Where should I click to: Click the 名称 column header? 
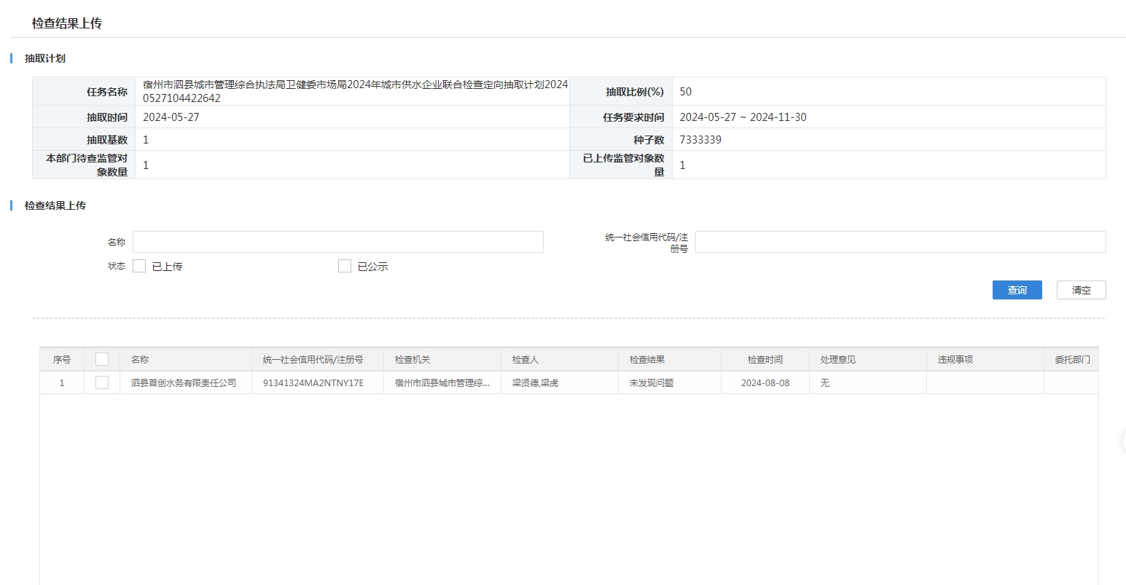[x=140, y=360]
